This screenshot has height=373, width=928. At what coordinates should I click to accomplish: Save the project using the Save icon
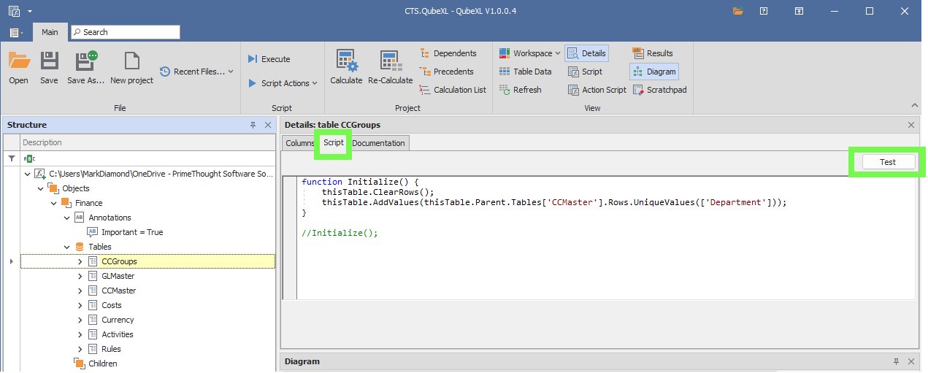pos(49,67)
